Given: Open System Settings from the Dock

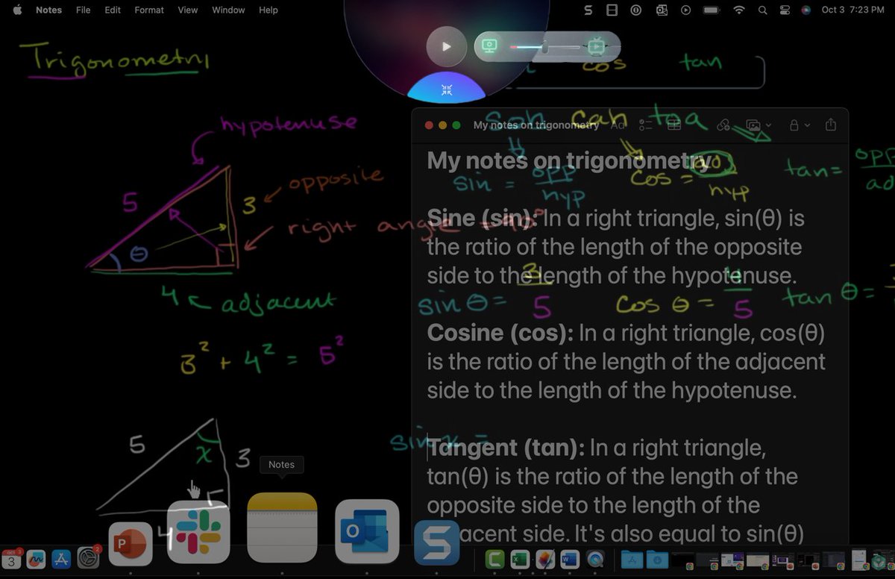Looking at the screenshot, I should (88, 559).
